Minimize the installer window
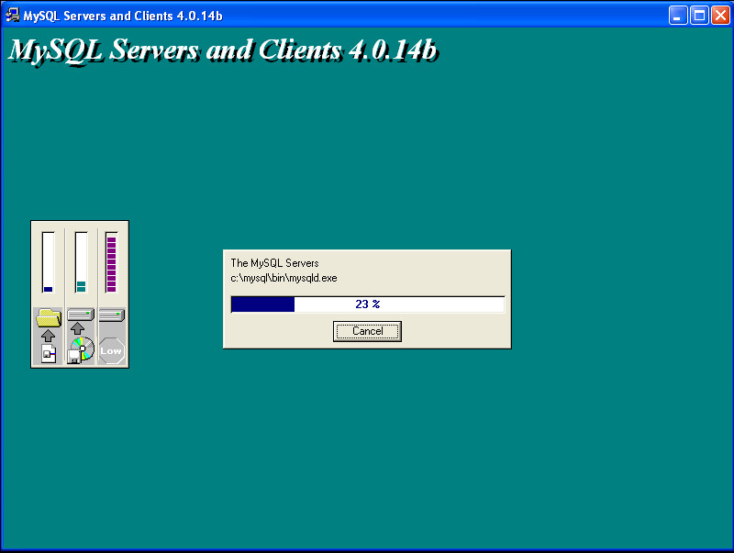 coord(678,16)
